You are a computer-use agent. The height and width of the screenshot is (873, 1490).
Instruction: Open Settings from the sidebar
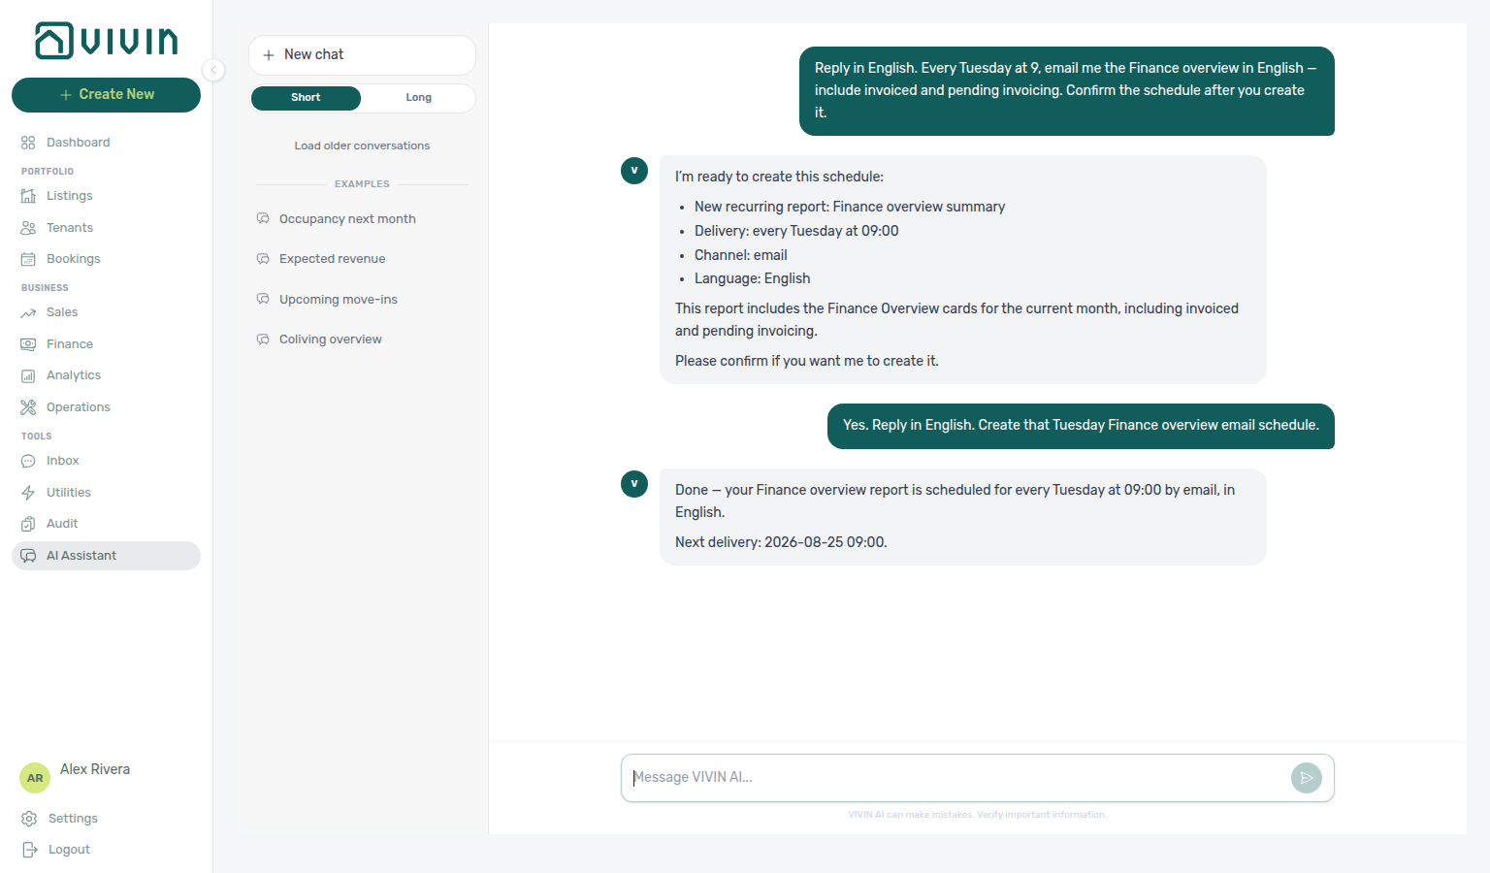[106, 819]
